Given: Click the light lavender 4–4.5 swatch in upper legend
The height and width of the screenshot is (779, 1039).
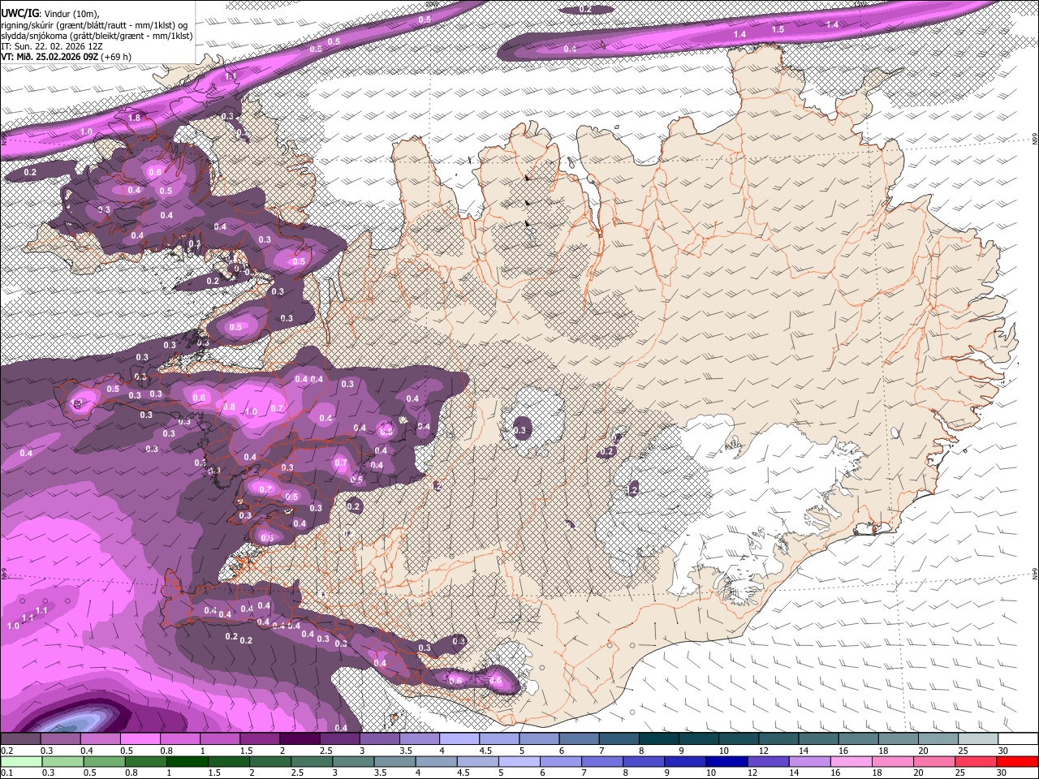Looking at the screenshot, I should [x=461, y=739].
